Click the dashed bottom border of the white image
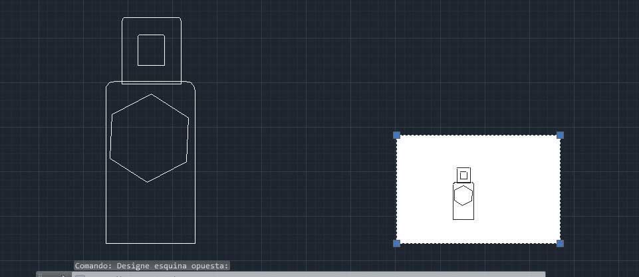This screenshot has height=277, width=639. click(x=479, y=243)
